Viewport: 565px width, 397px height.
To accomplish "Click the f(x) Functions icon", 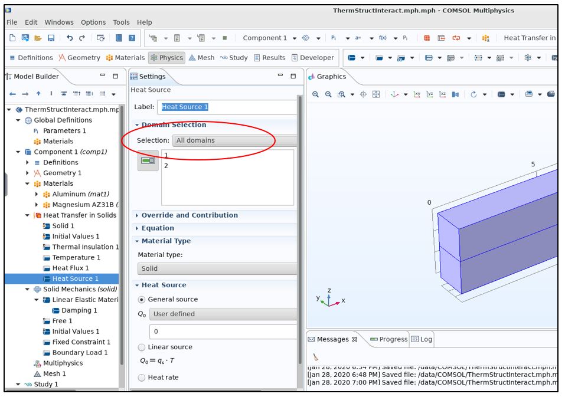I will pos(383,38).
